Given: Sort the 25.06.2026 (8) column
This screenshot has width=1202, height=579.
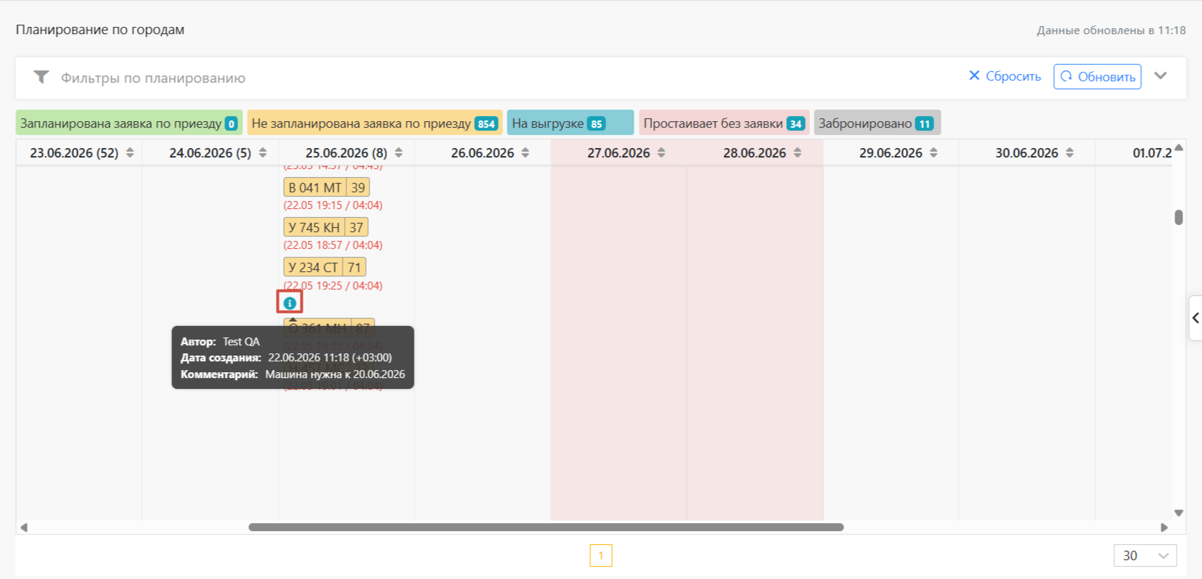Looking at the screenshot, I should click(398, 153).
